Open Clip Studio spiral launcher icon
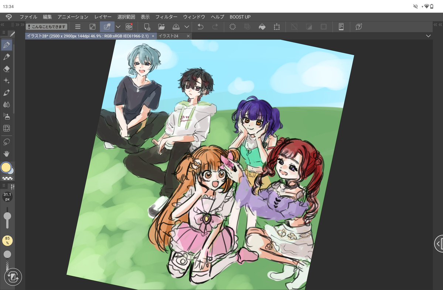Image resolution: width=443 pixels, height=290 pixels. click(129, 27)
